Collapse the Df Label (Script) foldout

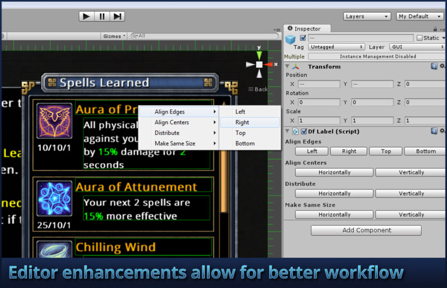tap(287, 131)
